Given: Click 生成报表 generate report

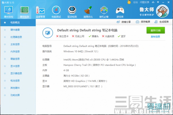Looking at the screenshot, I should 161,22.
